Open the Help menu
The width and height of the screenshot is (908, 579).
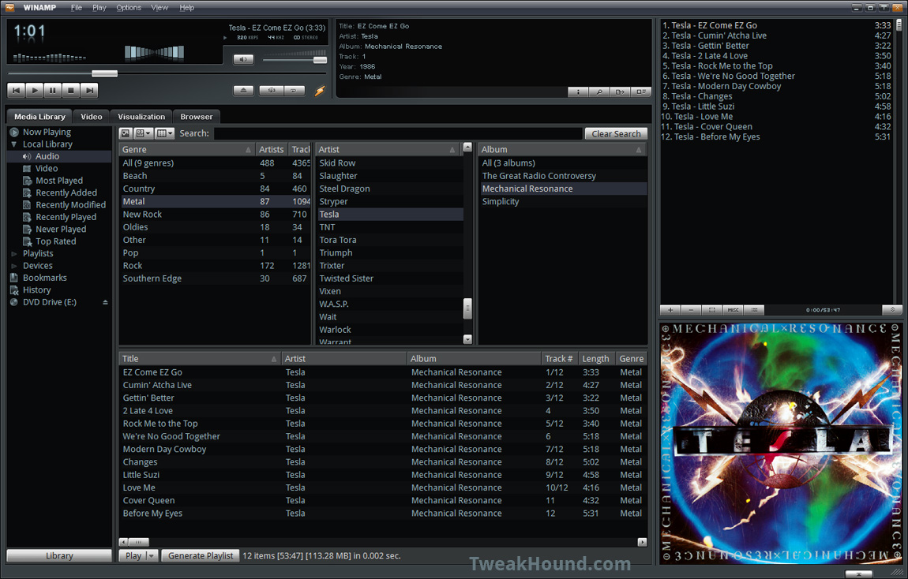186,8
